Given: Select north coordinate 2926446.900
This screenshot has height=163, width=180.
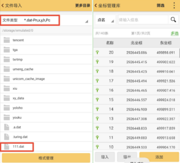Looking at the screenshot, I should click(x=136, y=110).
